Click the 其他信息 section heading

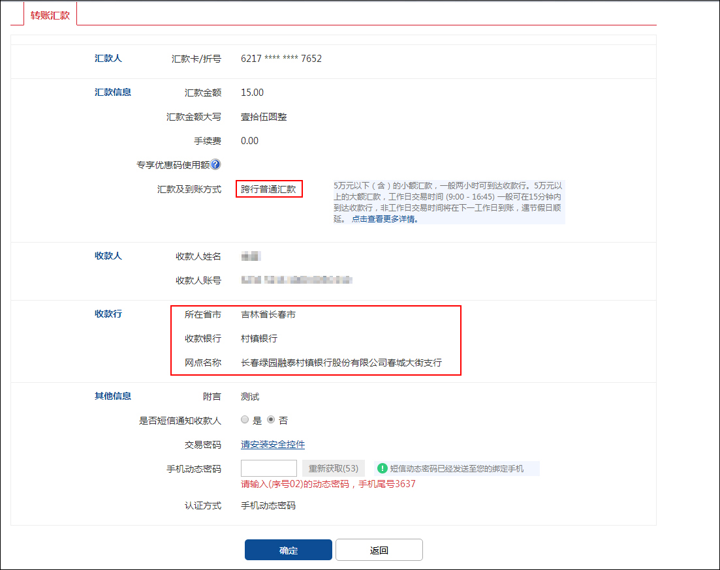tap(113, 396)
